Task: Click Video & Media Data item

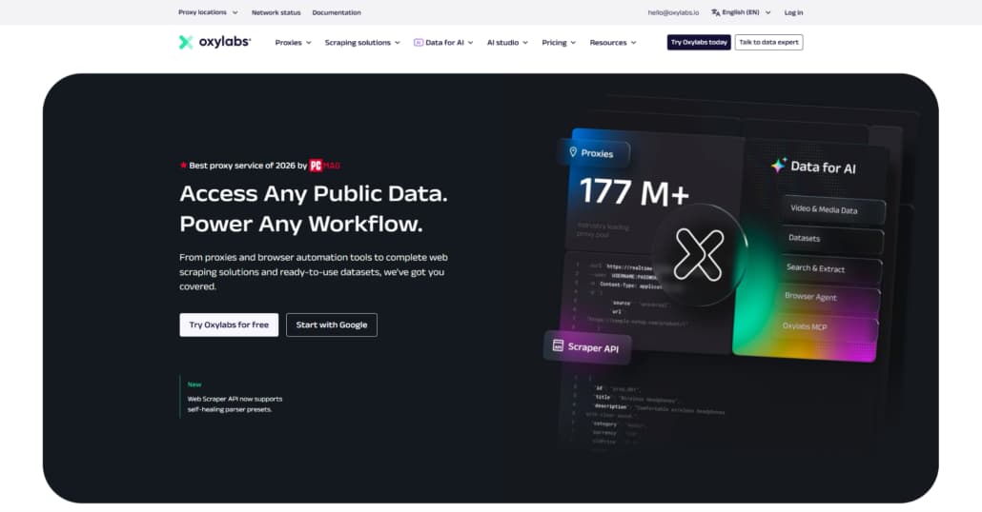Action: [832, 209]
